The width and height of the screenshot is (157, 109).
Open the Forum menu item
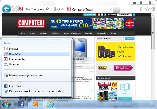tap(113, 33)
